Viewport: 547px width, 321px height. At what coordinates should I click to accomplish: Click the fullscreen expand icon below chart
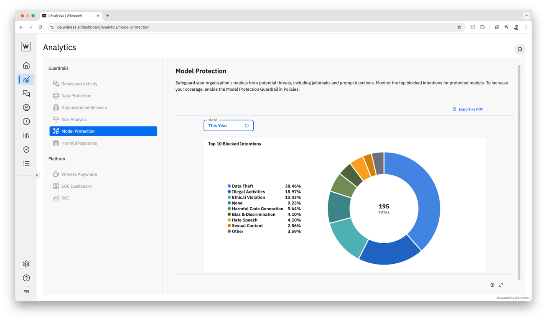point(501,285)
